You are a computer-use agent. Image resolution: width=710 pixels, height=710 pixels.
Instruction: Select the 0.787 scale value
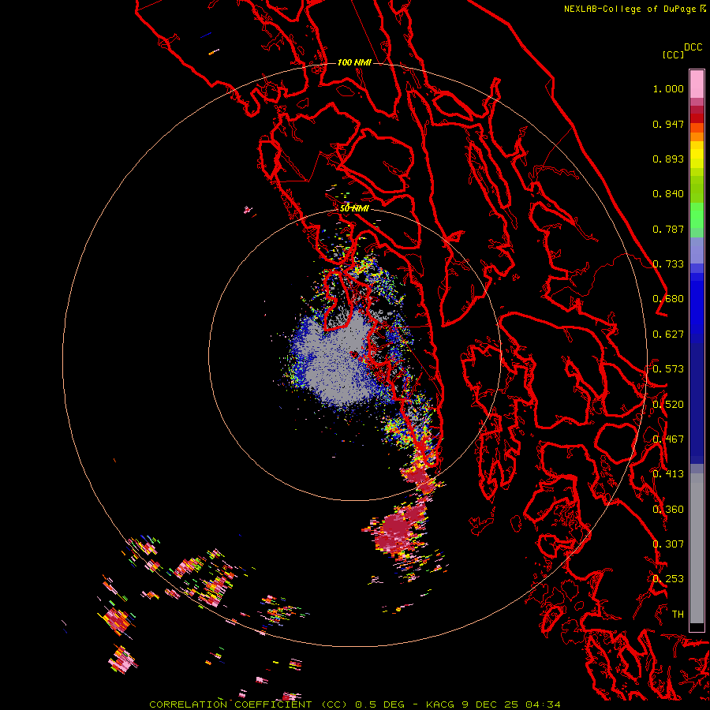point(668,229)
